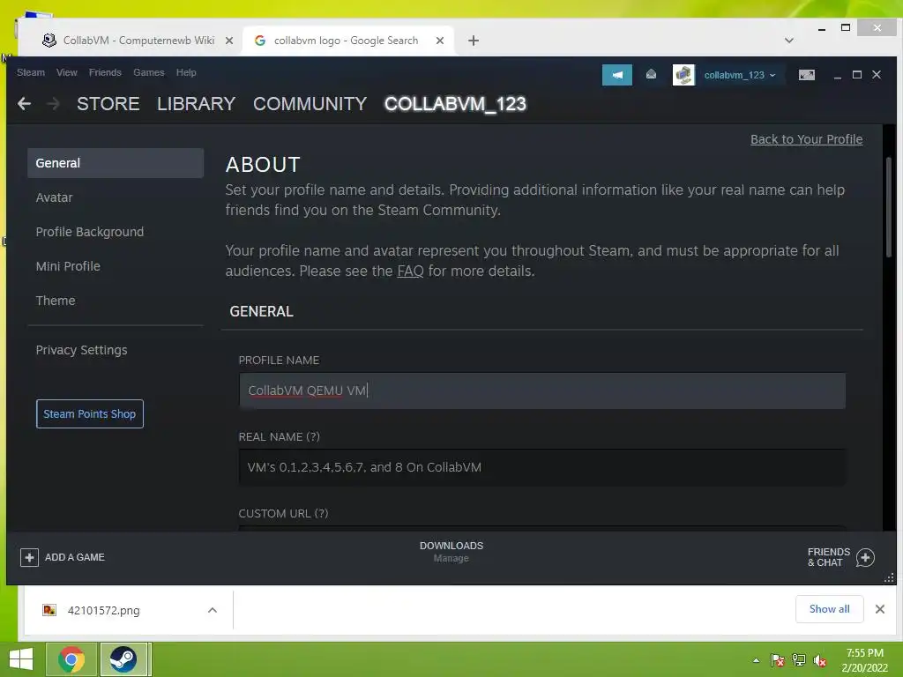
Task: Open a new Chrome tab
Action: (474, 41)
